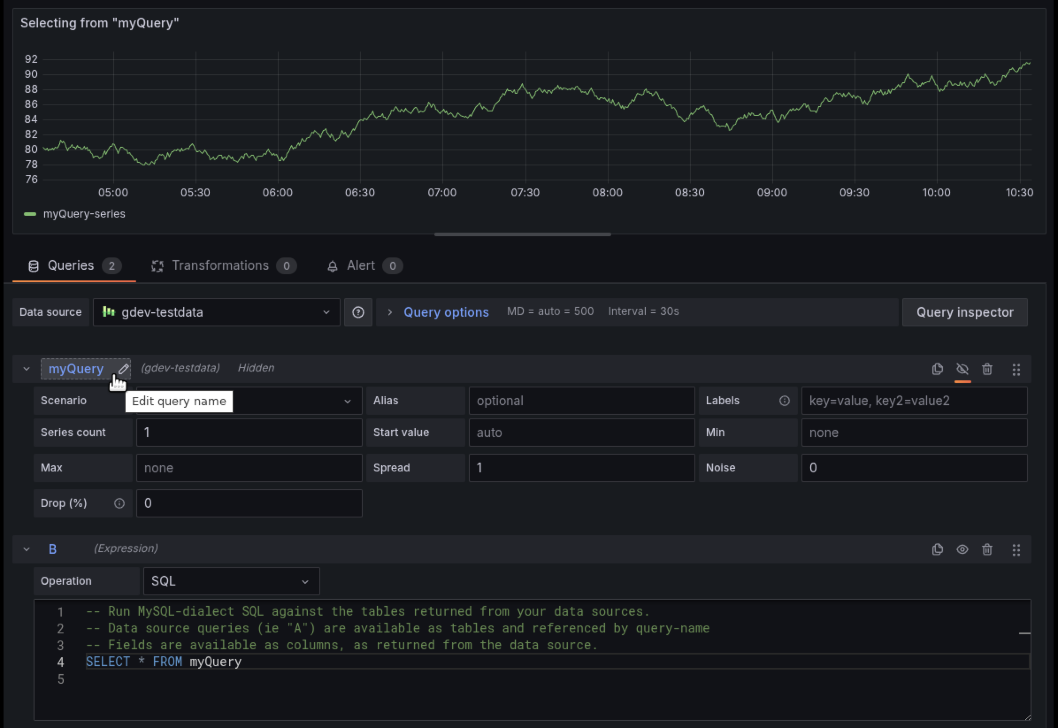Toggle the myQuery-series legend item
The image size is (1058, 728).
point(84,214)
